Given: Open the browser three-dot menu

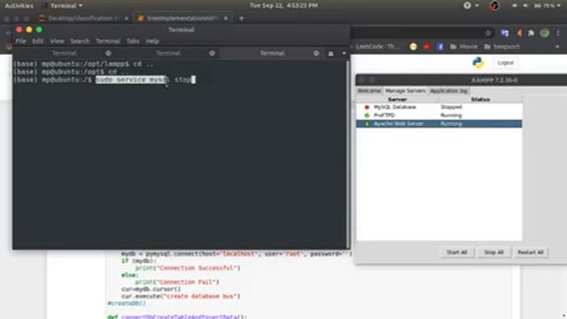Looking at the screenshot, I should click(x=558, y=33).
